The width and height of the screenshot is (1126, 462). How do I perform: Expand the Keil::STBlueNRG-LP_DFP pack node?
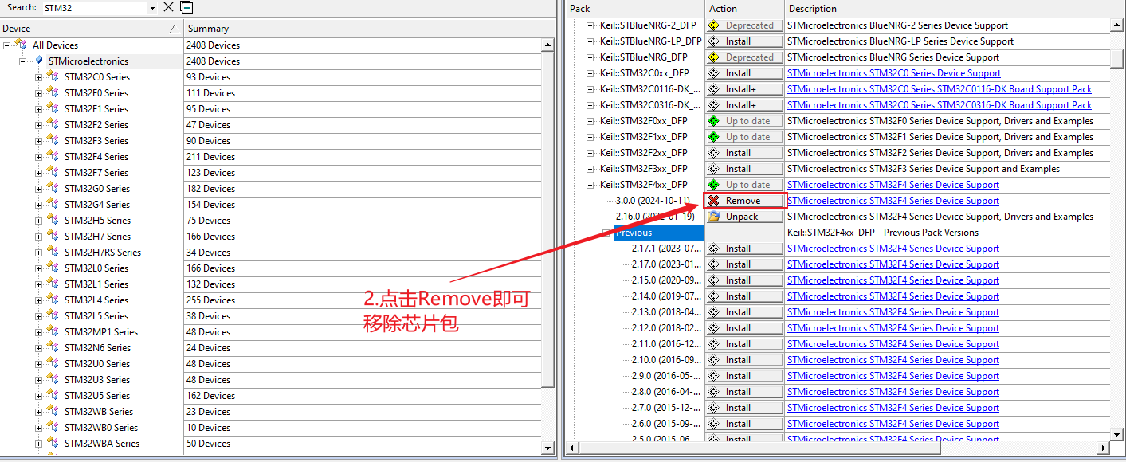[x=590, y=41]
